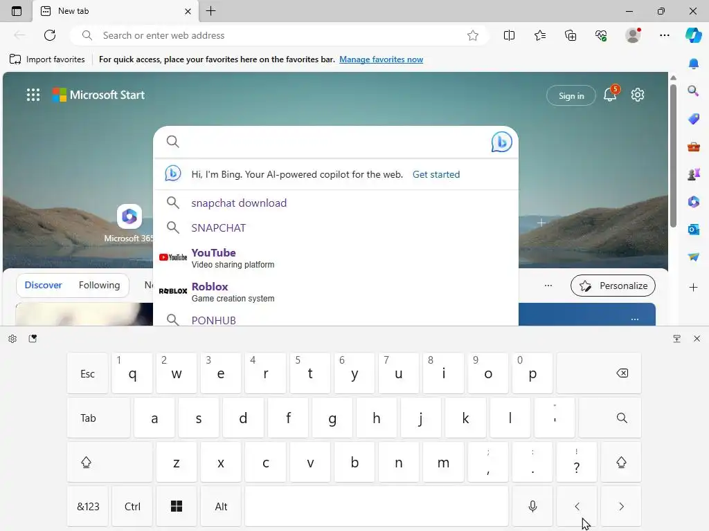Open Copilot sidebar icon
Viewport: 709px width, 531px height.
click(693, 35)
